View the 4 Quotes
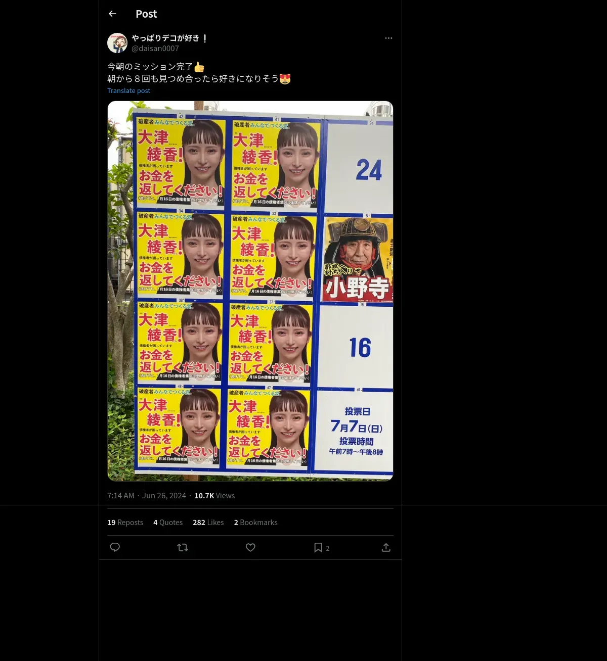Image resolution: width=607 pixels, height=661 pixels. [168, 522]
